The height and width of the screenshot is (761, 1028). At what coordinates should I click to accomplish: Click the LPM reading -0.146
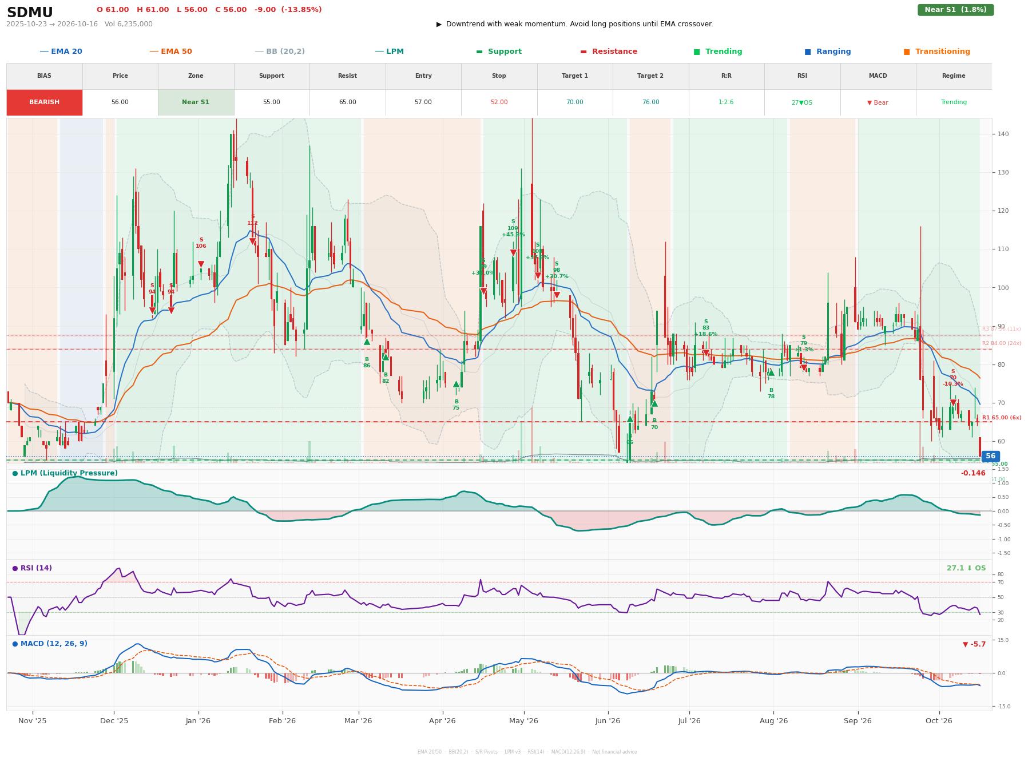tap(973, 473)
